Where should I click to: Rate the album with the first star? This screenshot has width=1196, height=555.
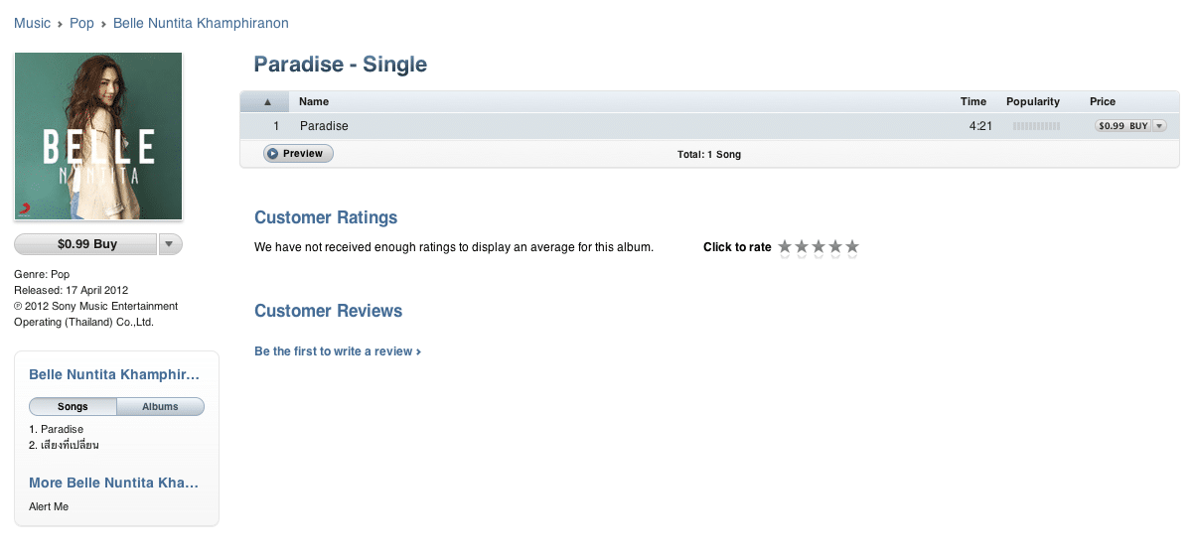pyautogui.click(x=785, y=247)
